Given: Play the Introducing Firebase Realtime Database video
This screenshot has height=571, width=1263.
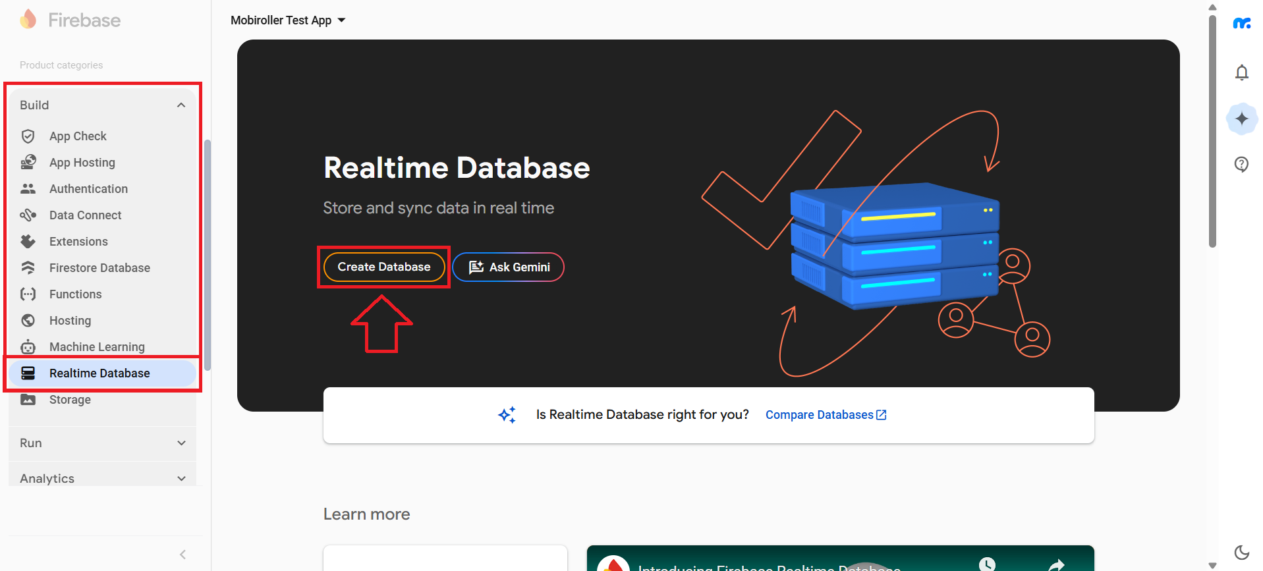Looking at the screenshot, I should tap(840, 560).
